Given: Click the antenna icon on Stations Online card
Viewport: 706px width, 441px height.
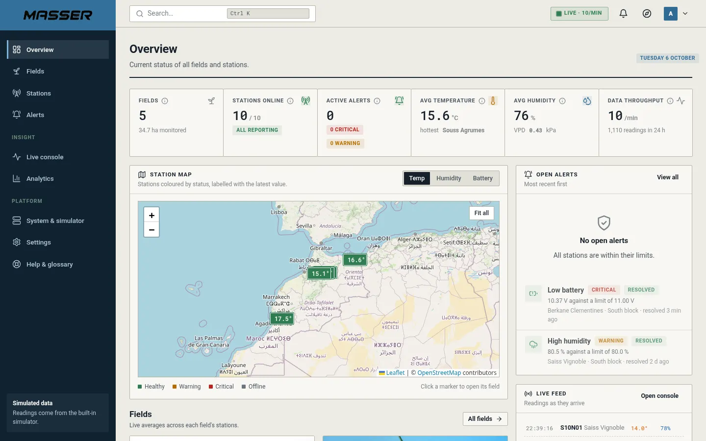Looking at the screenshot, I should pos(305,100).
